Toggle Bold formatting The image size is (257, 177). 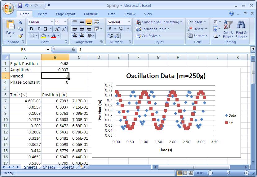click(31, 29)
